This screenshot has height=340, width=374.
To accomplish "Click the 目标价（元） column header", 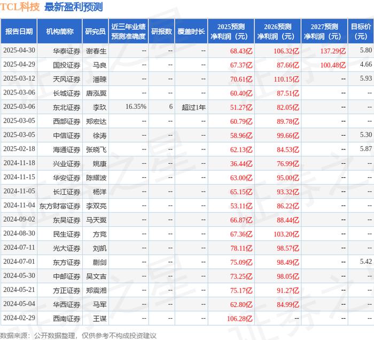I will (x=361, y=31).
